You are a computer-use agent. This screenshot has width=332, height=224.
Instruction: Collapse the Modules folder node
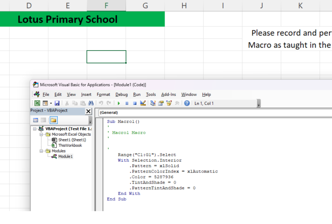click(x=41, y=151)
